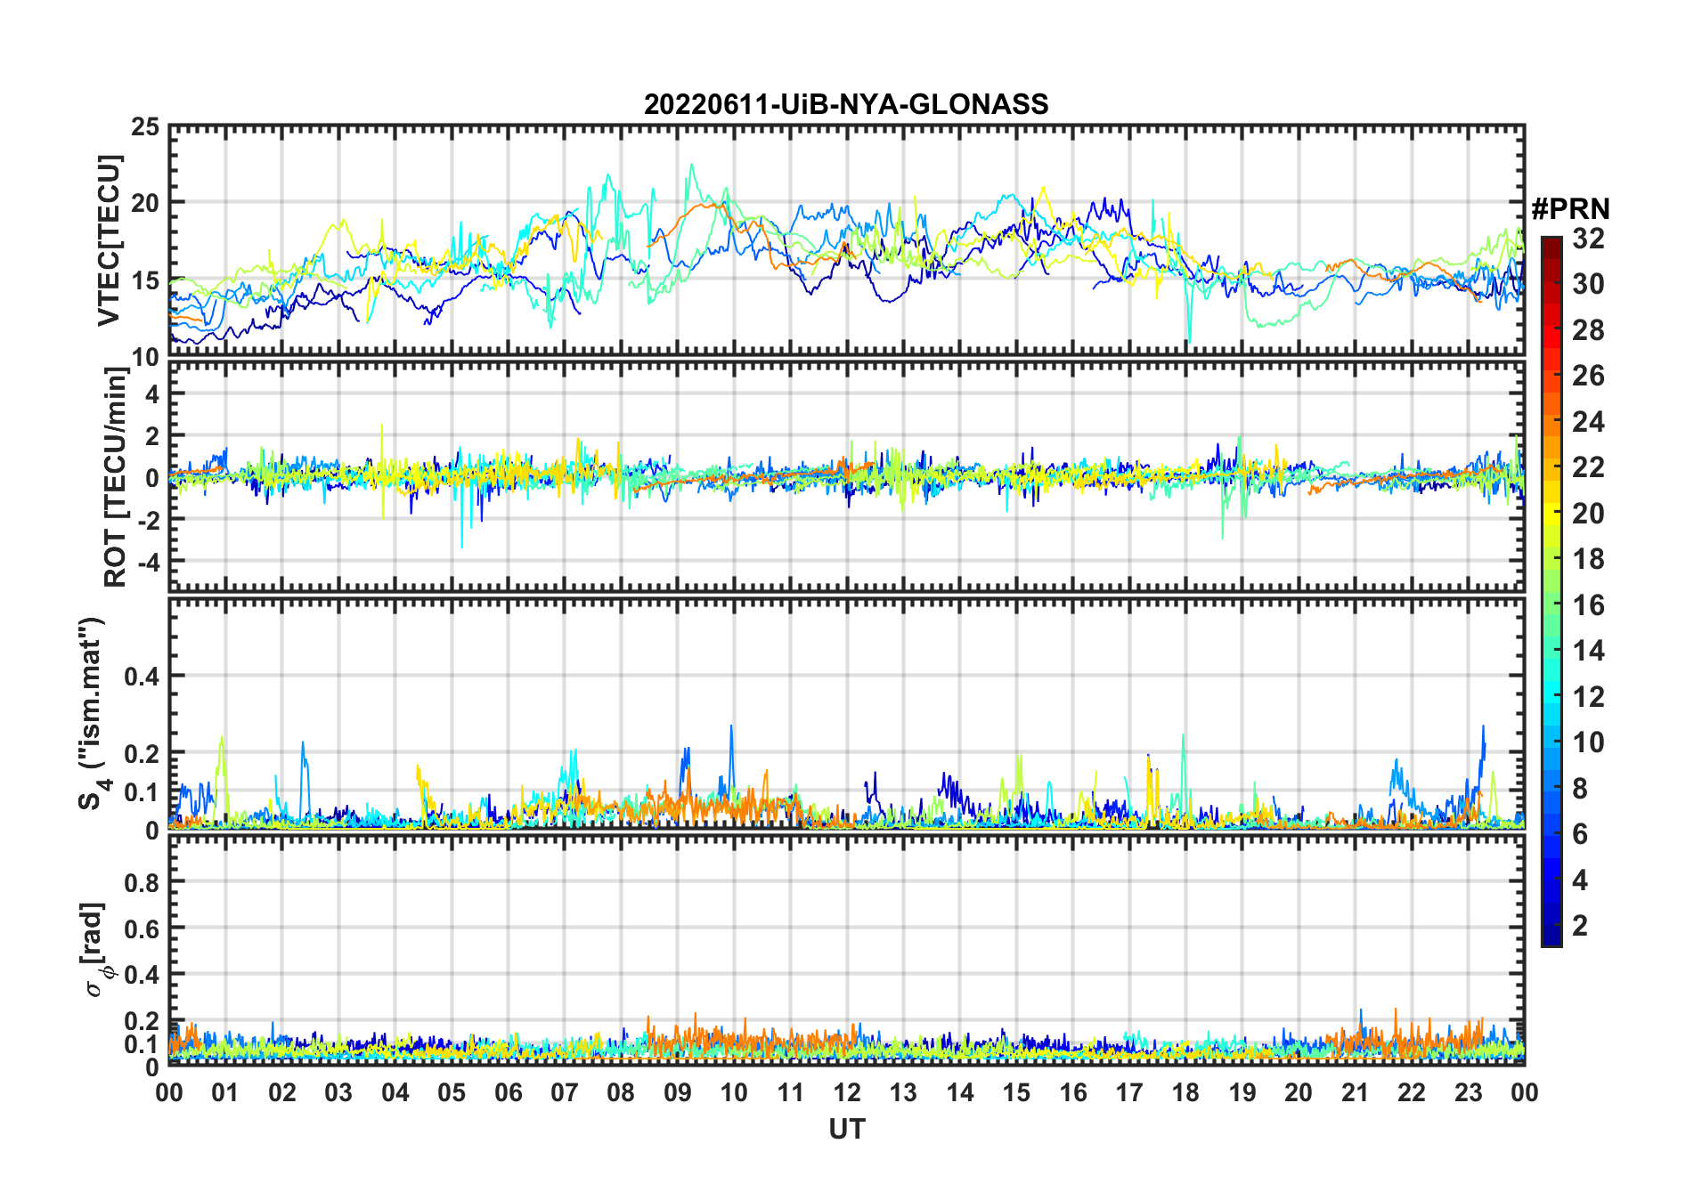Click colorbar tick label 10
The width and height of the screenshot is (1694, 1184).
[1588, 742]
